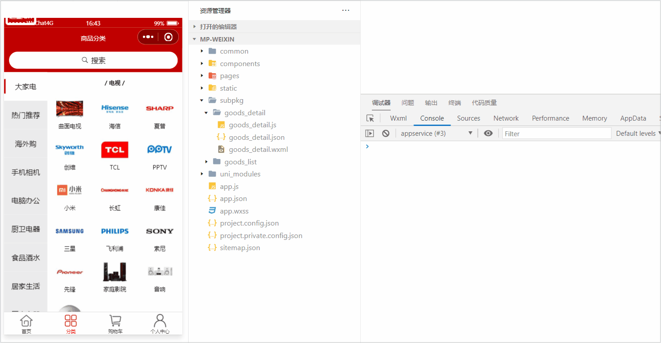This screenshot has width=661, height=343.
Task: Open the Default levels dropdown
Action: [x=638, y=133]
